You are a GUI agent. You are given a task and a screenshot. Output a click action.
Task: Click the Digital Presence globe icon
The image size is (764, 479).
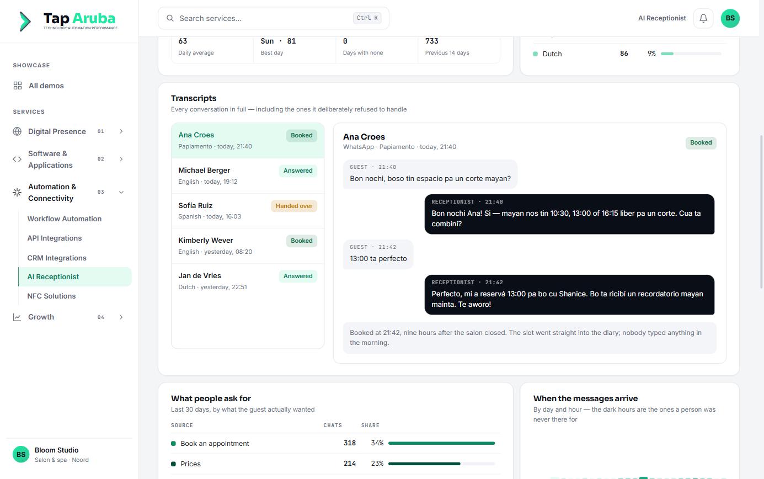pyautogui.click(x=17, y=131)
